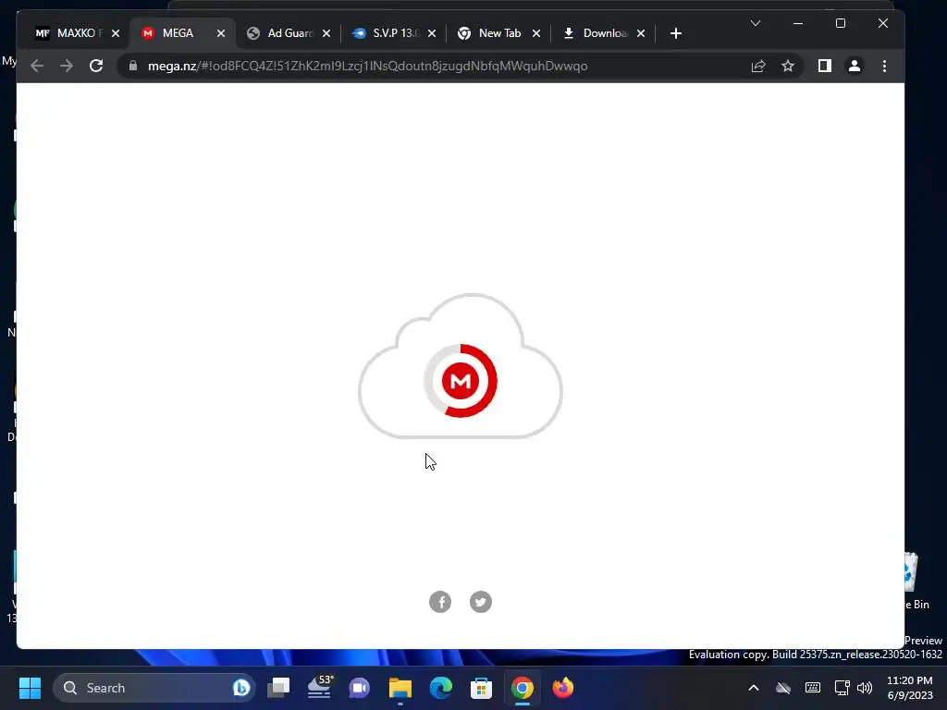This screenshot has width=947, height=710.
Task: Open Microsoft Store from taskbar
Action: 481,688
